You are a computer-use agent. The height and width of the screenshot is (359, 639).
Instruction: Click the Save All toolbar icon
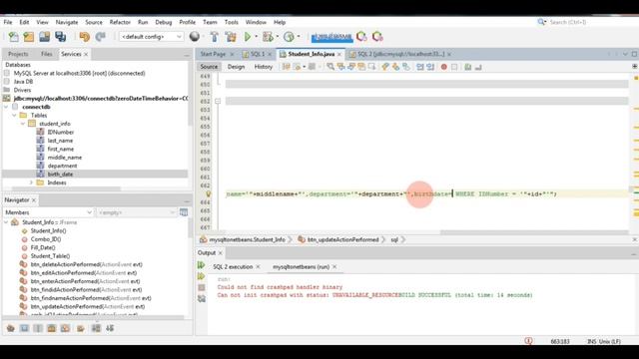tap(60, 37)
